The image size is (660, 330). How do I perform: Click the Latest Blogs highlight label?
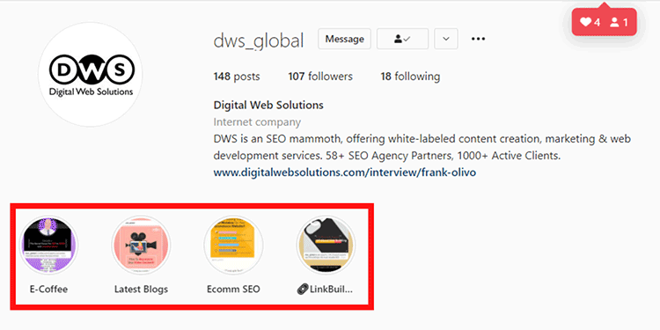tap(141, 290)
